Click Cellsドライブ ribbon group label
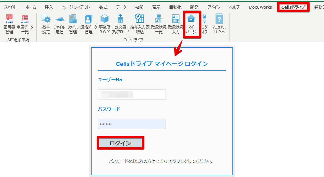This screenshot has height=177, width=324. point(133,40)
